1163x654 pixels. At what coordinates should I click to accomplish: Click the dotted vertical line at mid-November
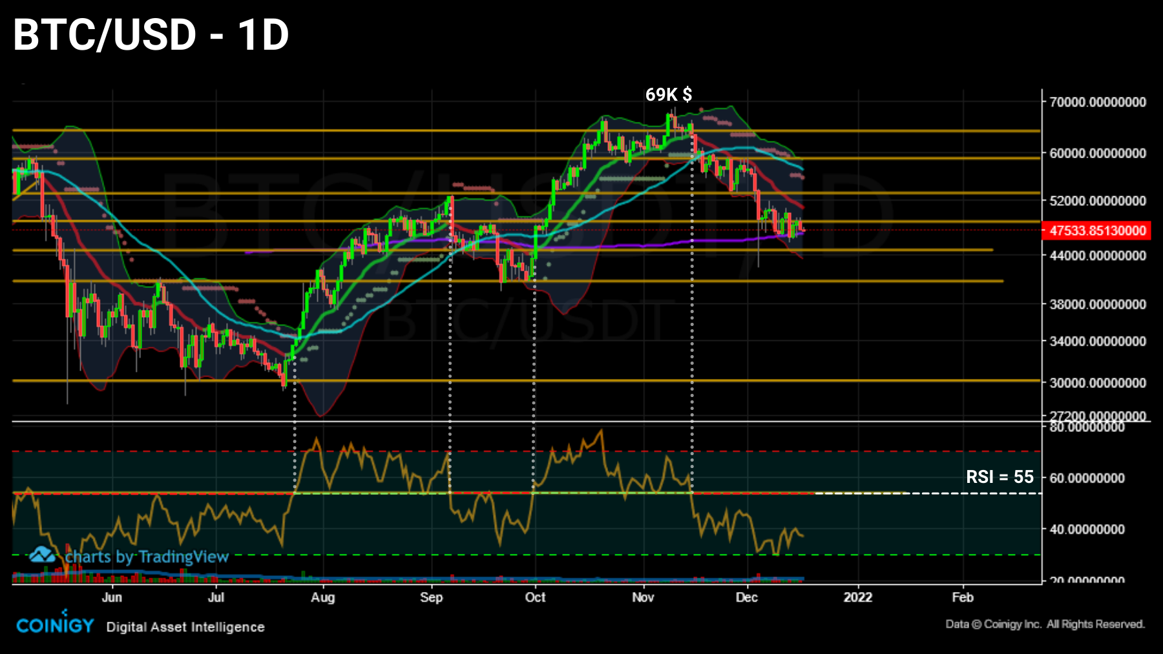pyautogui.click(x=692, y=323)
